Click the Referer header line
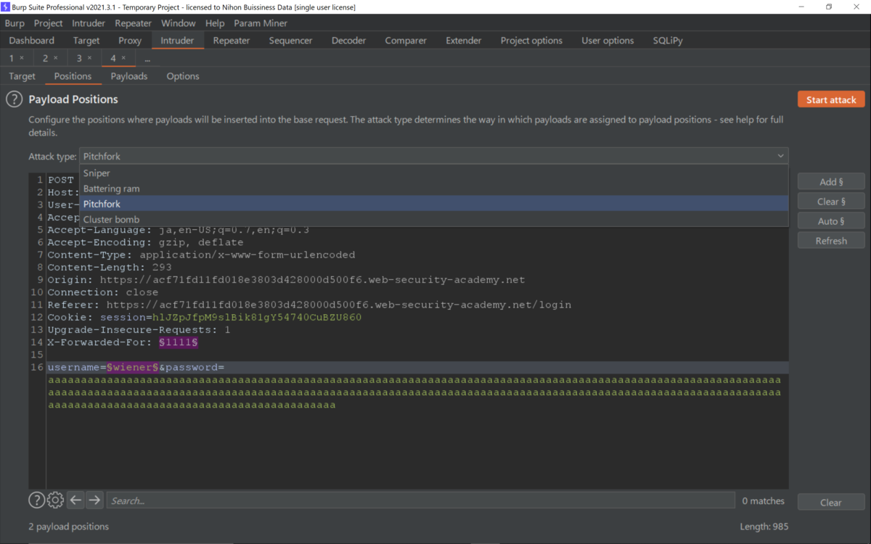871x544 pixels. (x=309, y=305)
